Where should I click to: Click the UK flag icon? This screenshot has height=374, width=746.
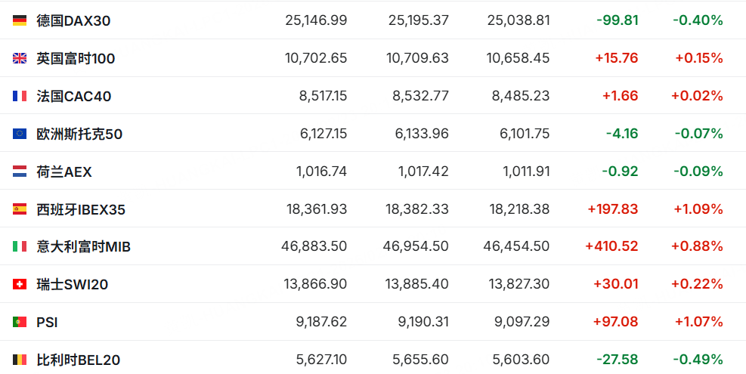pos(20,58)
